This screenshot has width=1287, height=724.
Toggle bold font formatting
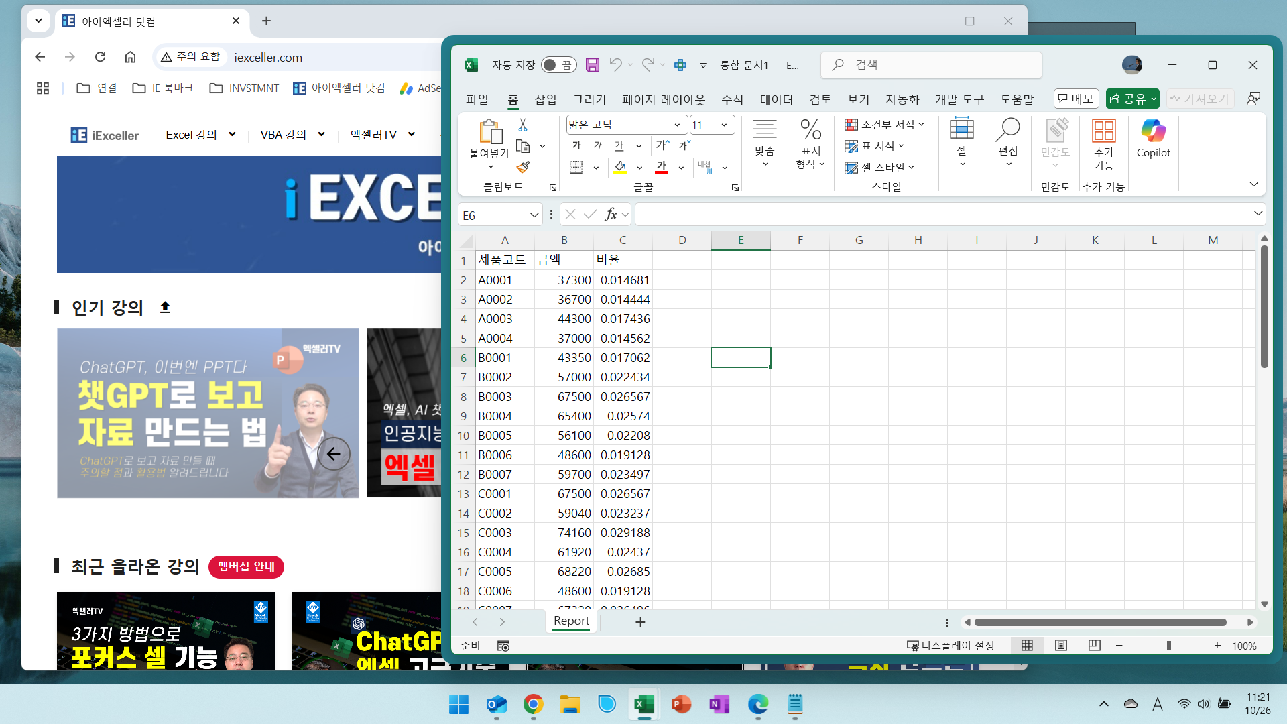[x=576, y=145]
